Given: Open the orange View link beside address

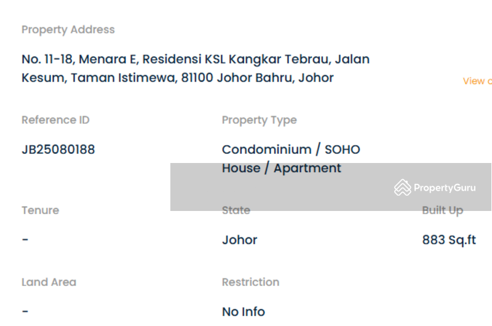Looking at the screenshot, I should [x=477, y=81].
